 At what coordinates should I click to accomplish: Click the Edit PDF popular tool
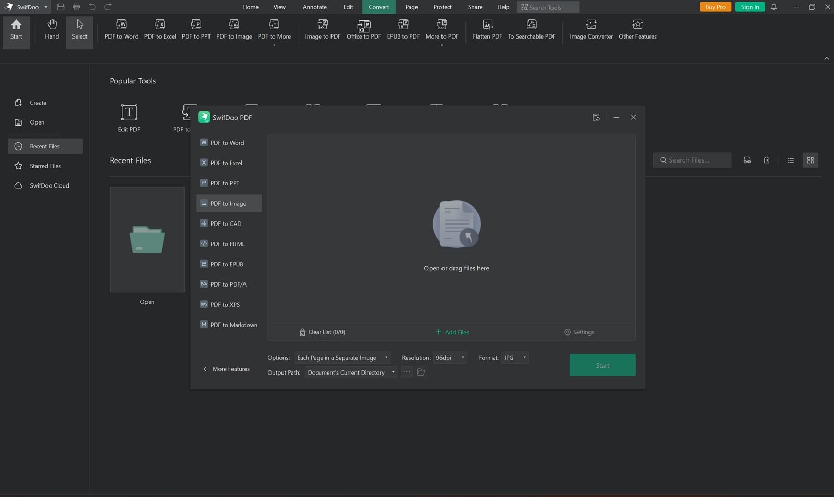(129, 118)
